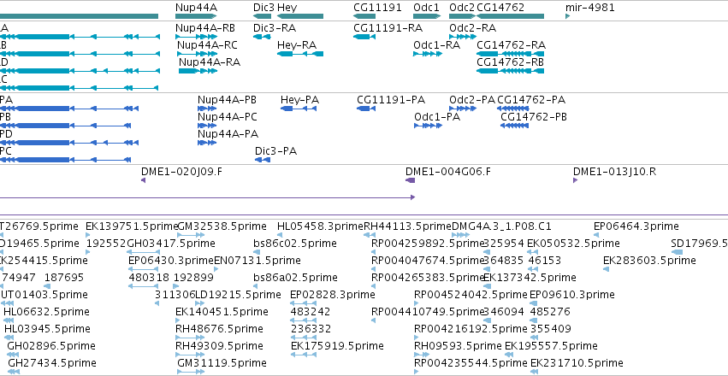
Task: Select the EN07131.5prime EST label
Action: pos(257,261)
